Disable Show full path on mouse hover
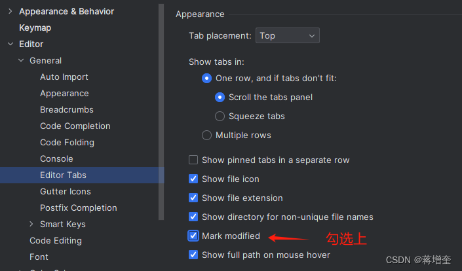 [x=193, y=255]
